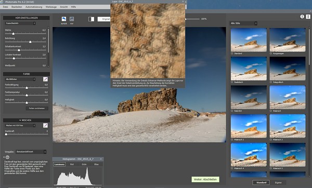Screen dimensions: 312x188
Task: Favorite the Malerisch 4 preset star
Action: tap(232, 168)
